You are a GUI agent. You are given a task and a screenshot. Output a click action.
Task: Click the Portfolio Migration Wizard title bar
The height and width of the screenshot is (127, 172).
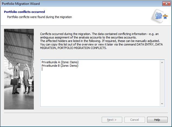point(81,4)
